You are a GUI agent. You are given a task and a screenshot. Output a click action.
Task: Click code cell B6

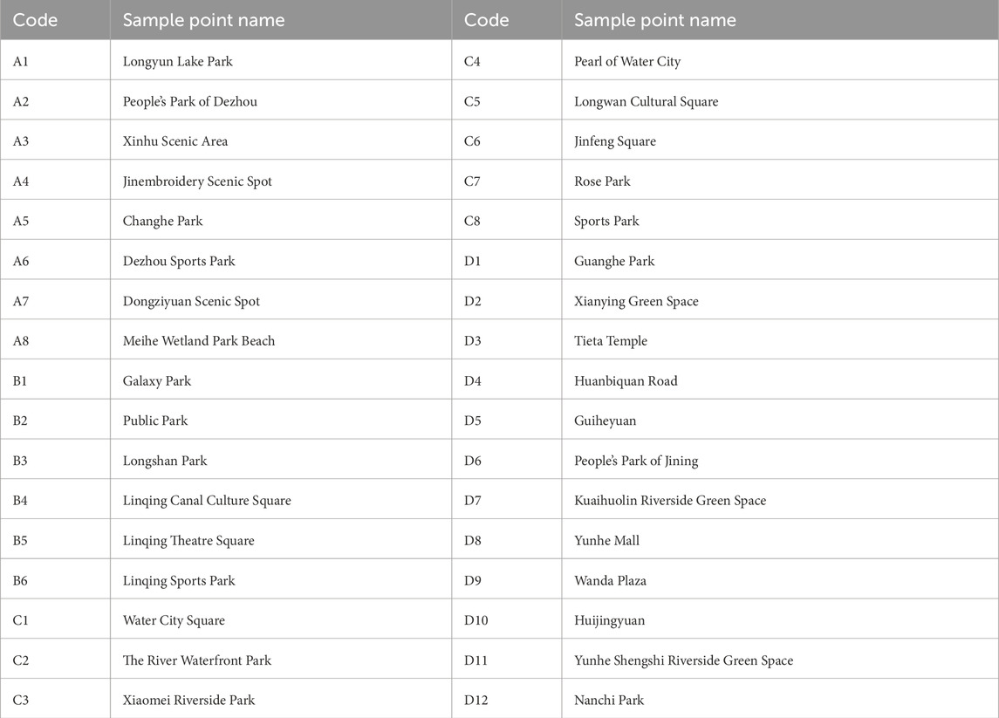point(21,581)
